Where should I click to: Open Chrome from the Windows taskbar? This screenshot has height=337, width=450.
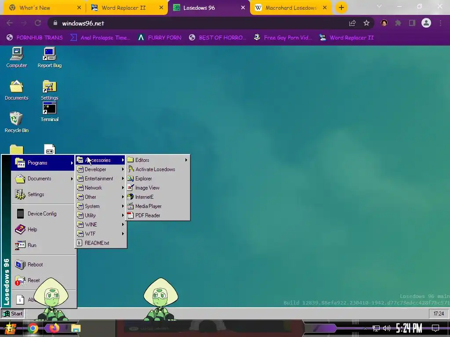pos(33,328)
